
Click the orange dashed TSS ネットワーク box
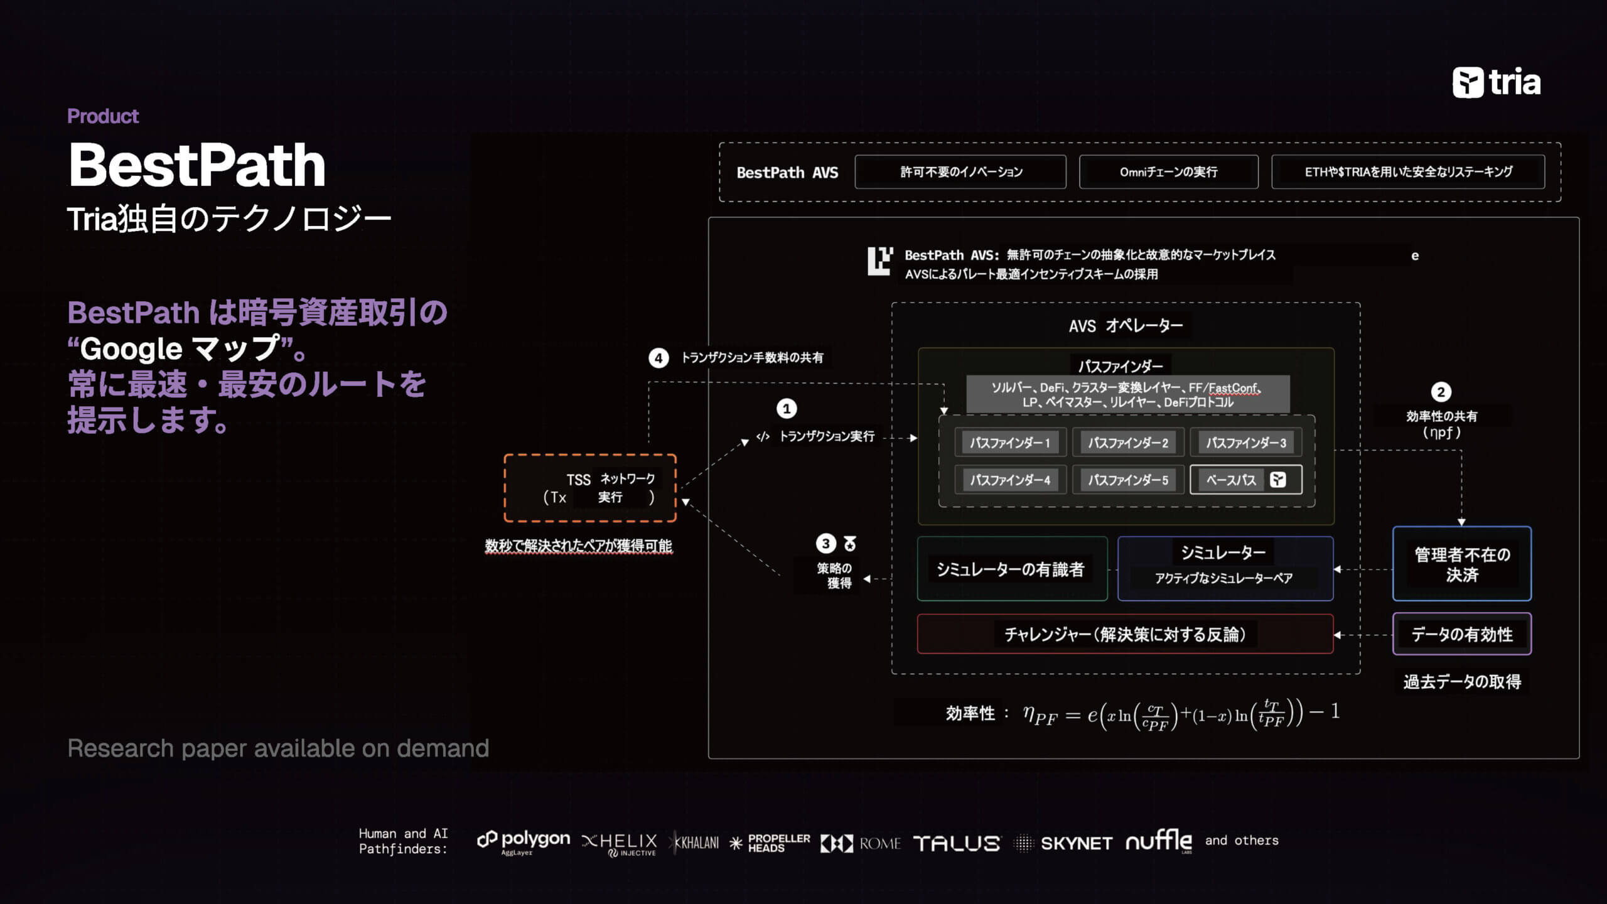[590, 488]
